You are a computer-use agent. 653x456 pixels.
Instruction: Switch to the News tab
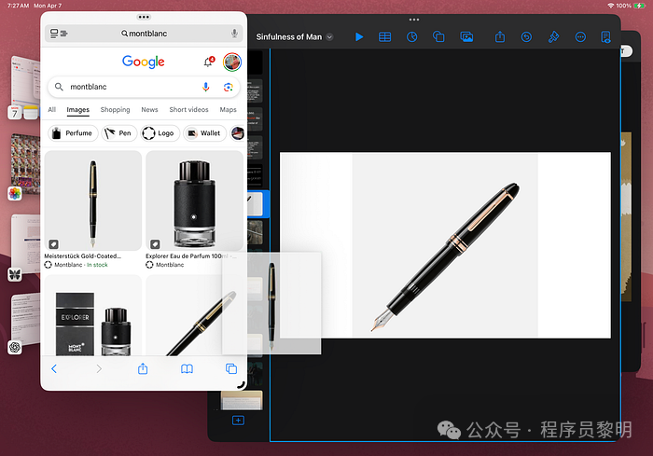(x=149, y=109)
